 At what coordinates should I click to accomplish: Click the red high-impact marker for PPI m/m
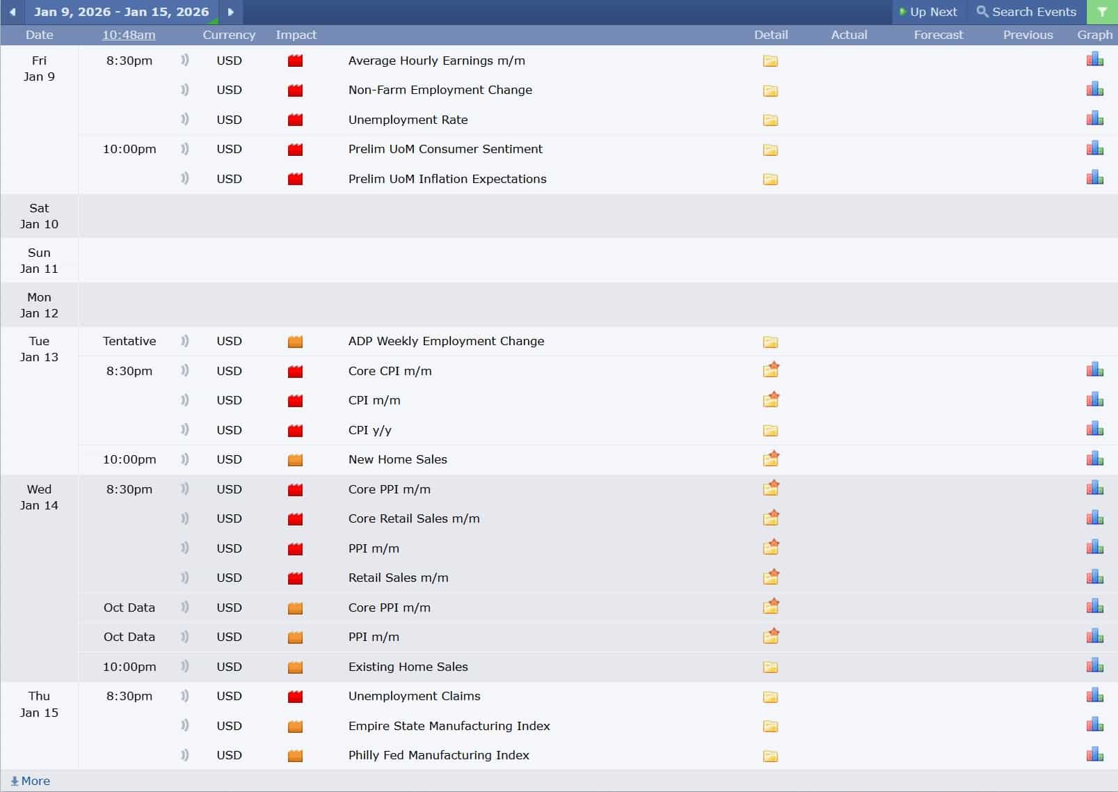[295, 548]
